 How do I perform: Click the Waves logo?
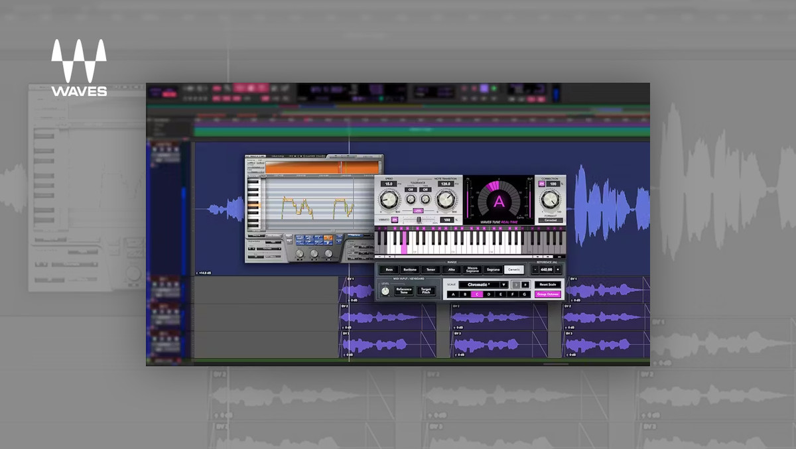(79, 68)
